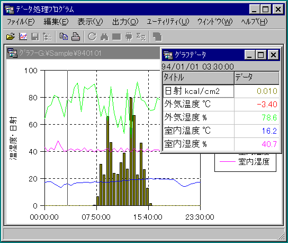Click the Sigma statistics toolbar icon

[141, 37]
